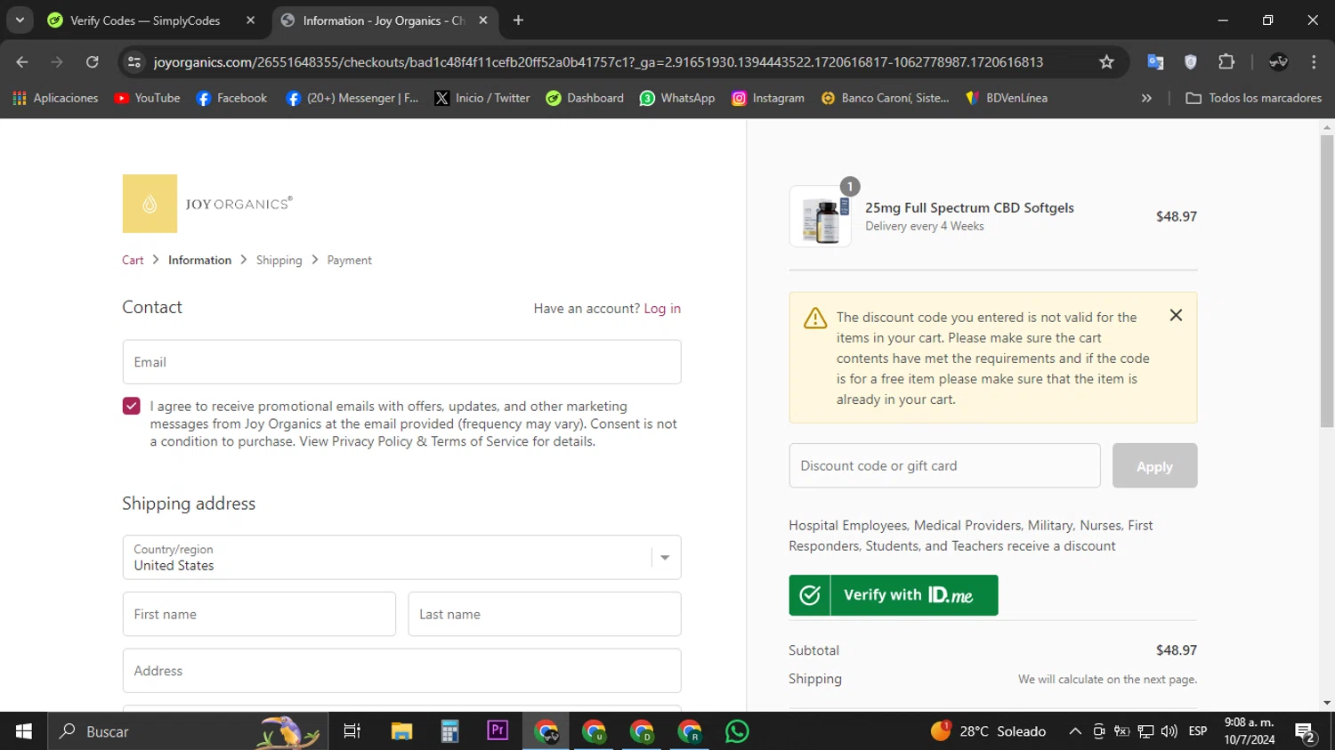Click the shield extension icon
This screenshot has height=750, width=1335.
coord(1191,62)
